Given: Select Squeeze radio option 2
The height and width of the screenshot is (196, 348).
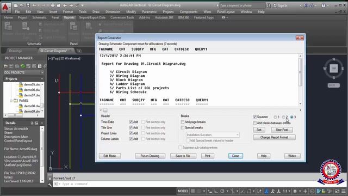Looking at the screenshot, I should (x=283, y=117).
